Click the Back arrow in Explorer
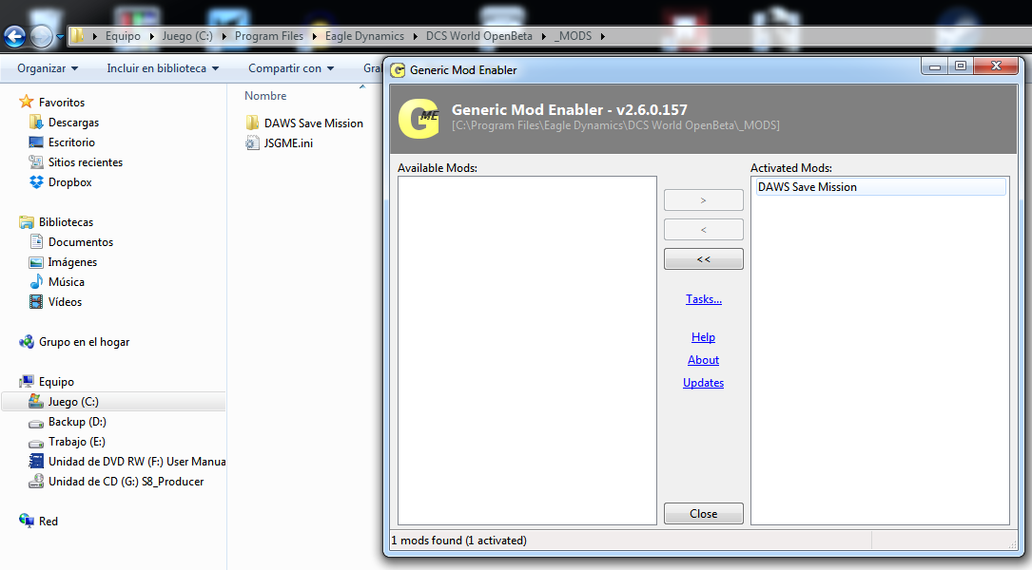Viewport: 1032px width, 570px height. coord(14,37)
